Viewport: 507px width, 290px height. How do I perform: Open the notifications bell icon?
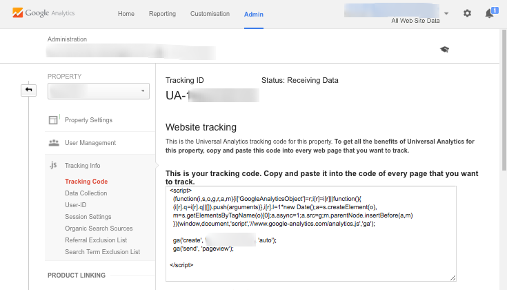tap(490, 13)
